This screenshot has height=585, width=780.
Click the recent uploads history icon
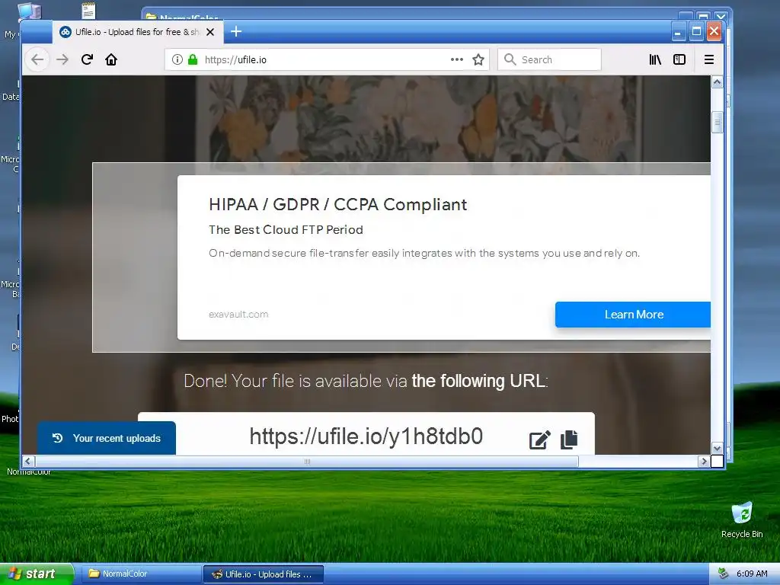(58, 438)
